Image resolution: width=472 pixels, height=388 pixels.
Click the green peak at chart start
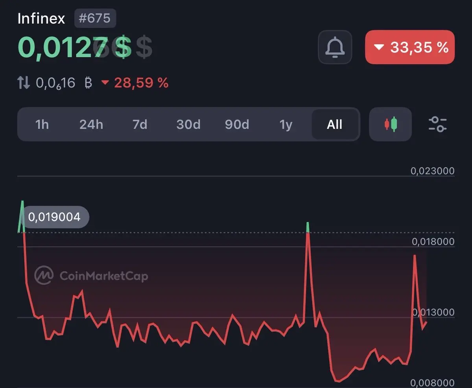point(22,216)
